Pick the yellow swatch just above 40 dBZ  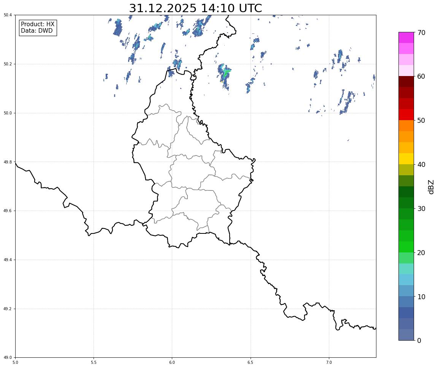coord(406,159)
